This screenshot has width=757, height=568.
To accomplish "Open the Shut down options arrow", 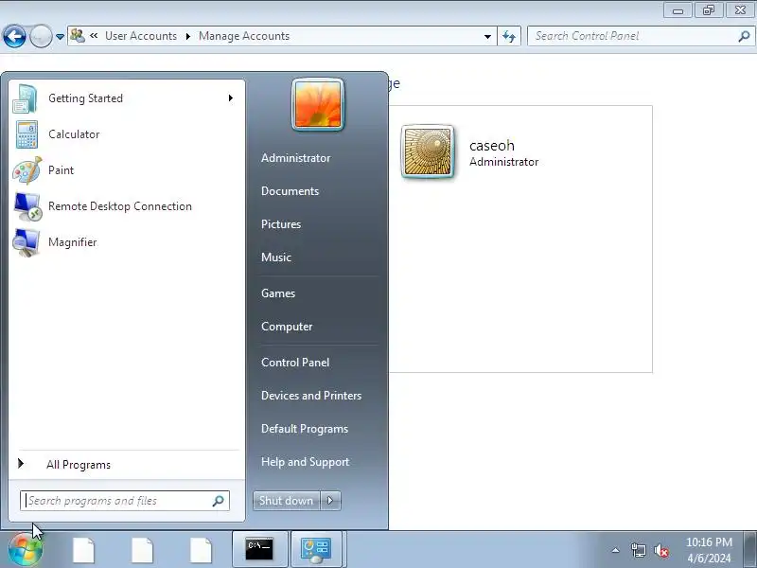I will 330,501.
